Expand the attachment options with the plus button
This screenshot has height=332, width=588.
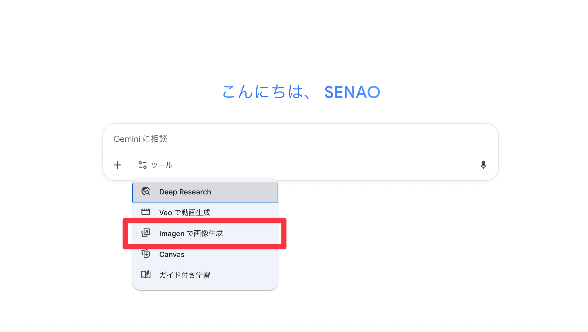118,165
